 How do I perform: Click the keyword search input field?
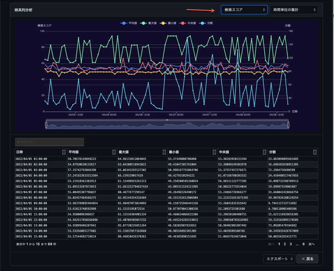click(x=49, y=142)
